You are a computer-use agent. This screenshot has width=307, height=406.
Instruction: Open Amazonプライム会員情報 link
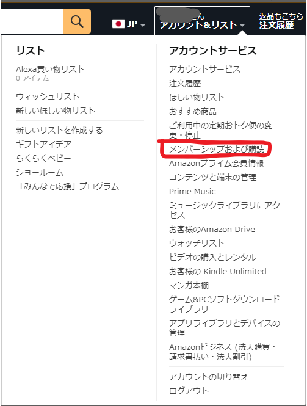pyautogui.click(x=217, y=163)
